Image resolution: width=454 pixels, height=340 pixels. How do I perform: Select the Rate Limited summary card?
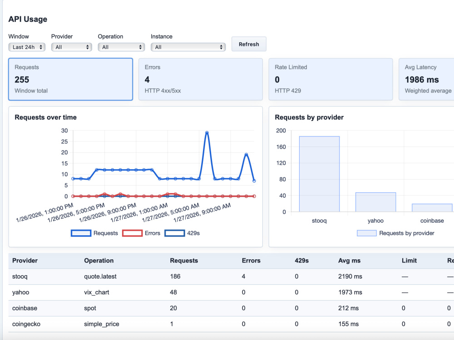click(x=331, y=79)
